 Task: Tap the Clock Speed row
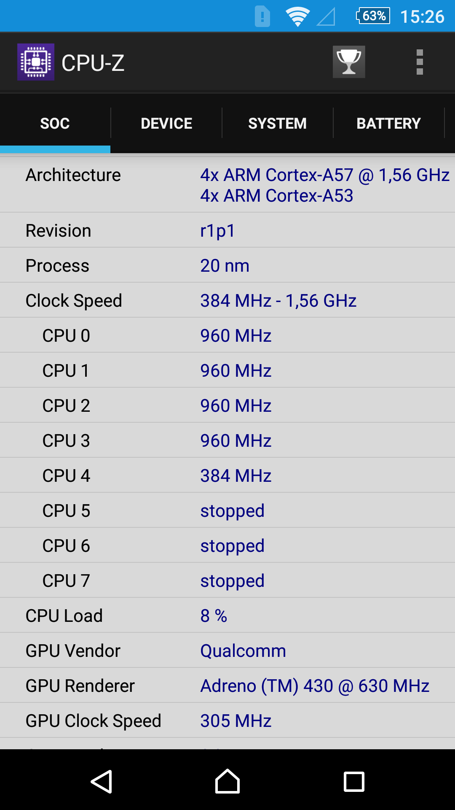pos(227,300)
